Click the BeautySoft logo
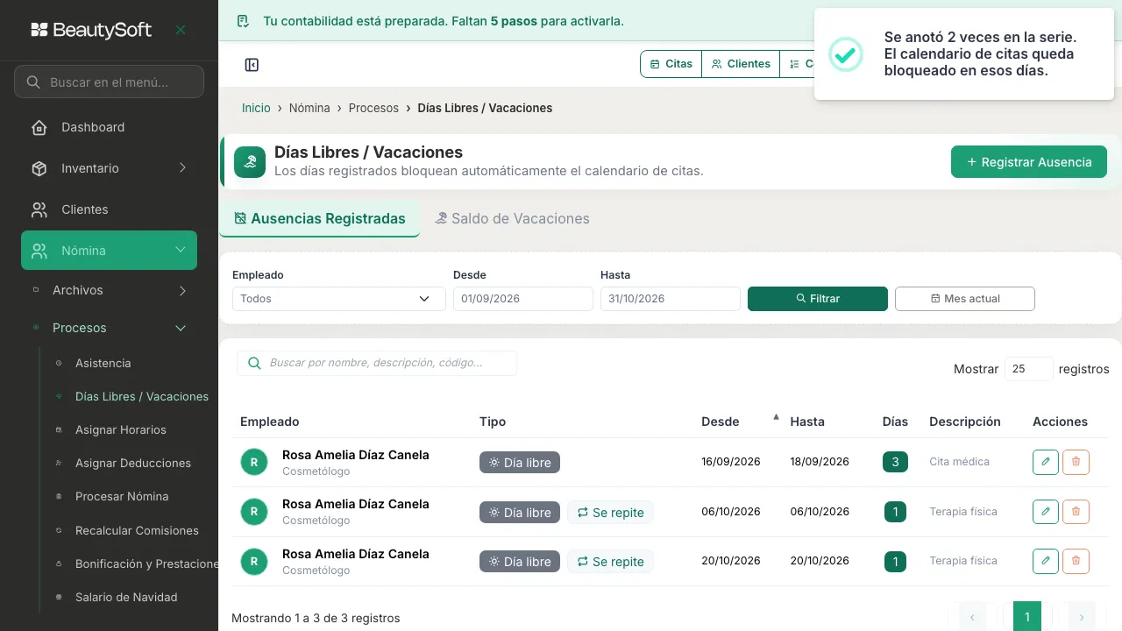The width and height of the screenshot is (1122, 631). point(91,30)
